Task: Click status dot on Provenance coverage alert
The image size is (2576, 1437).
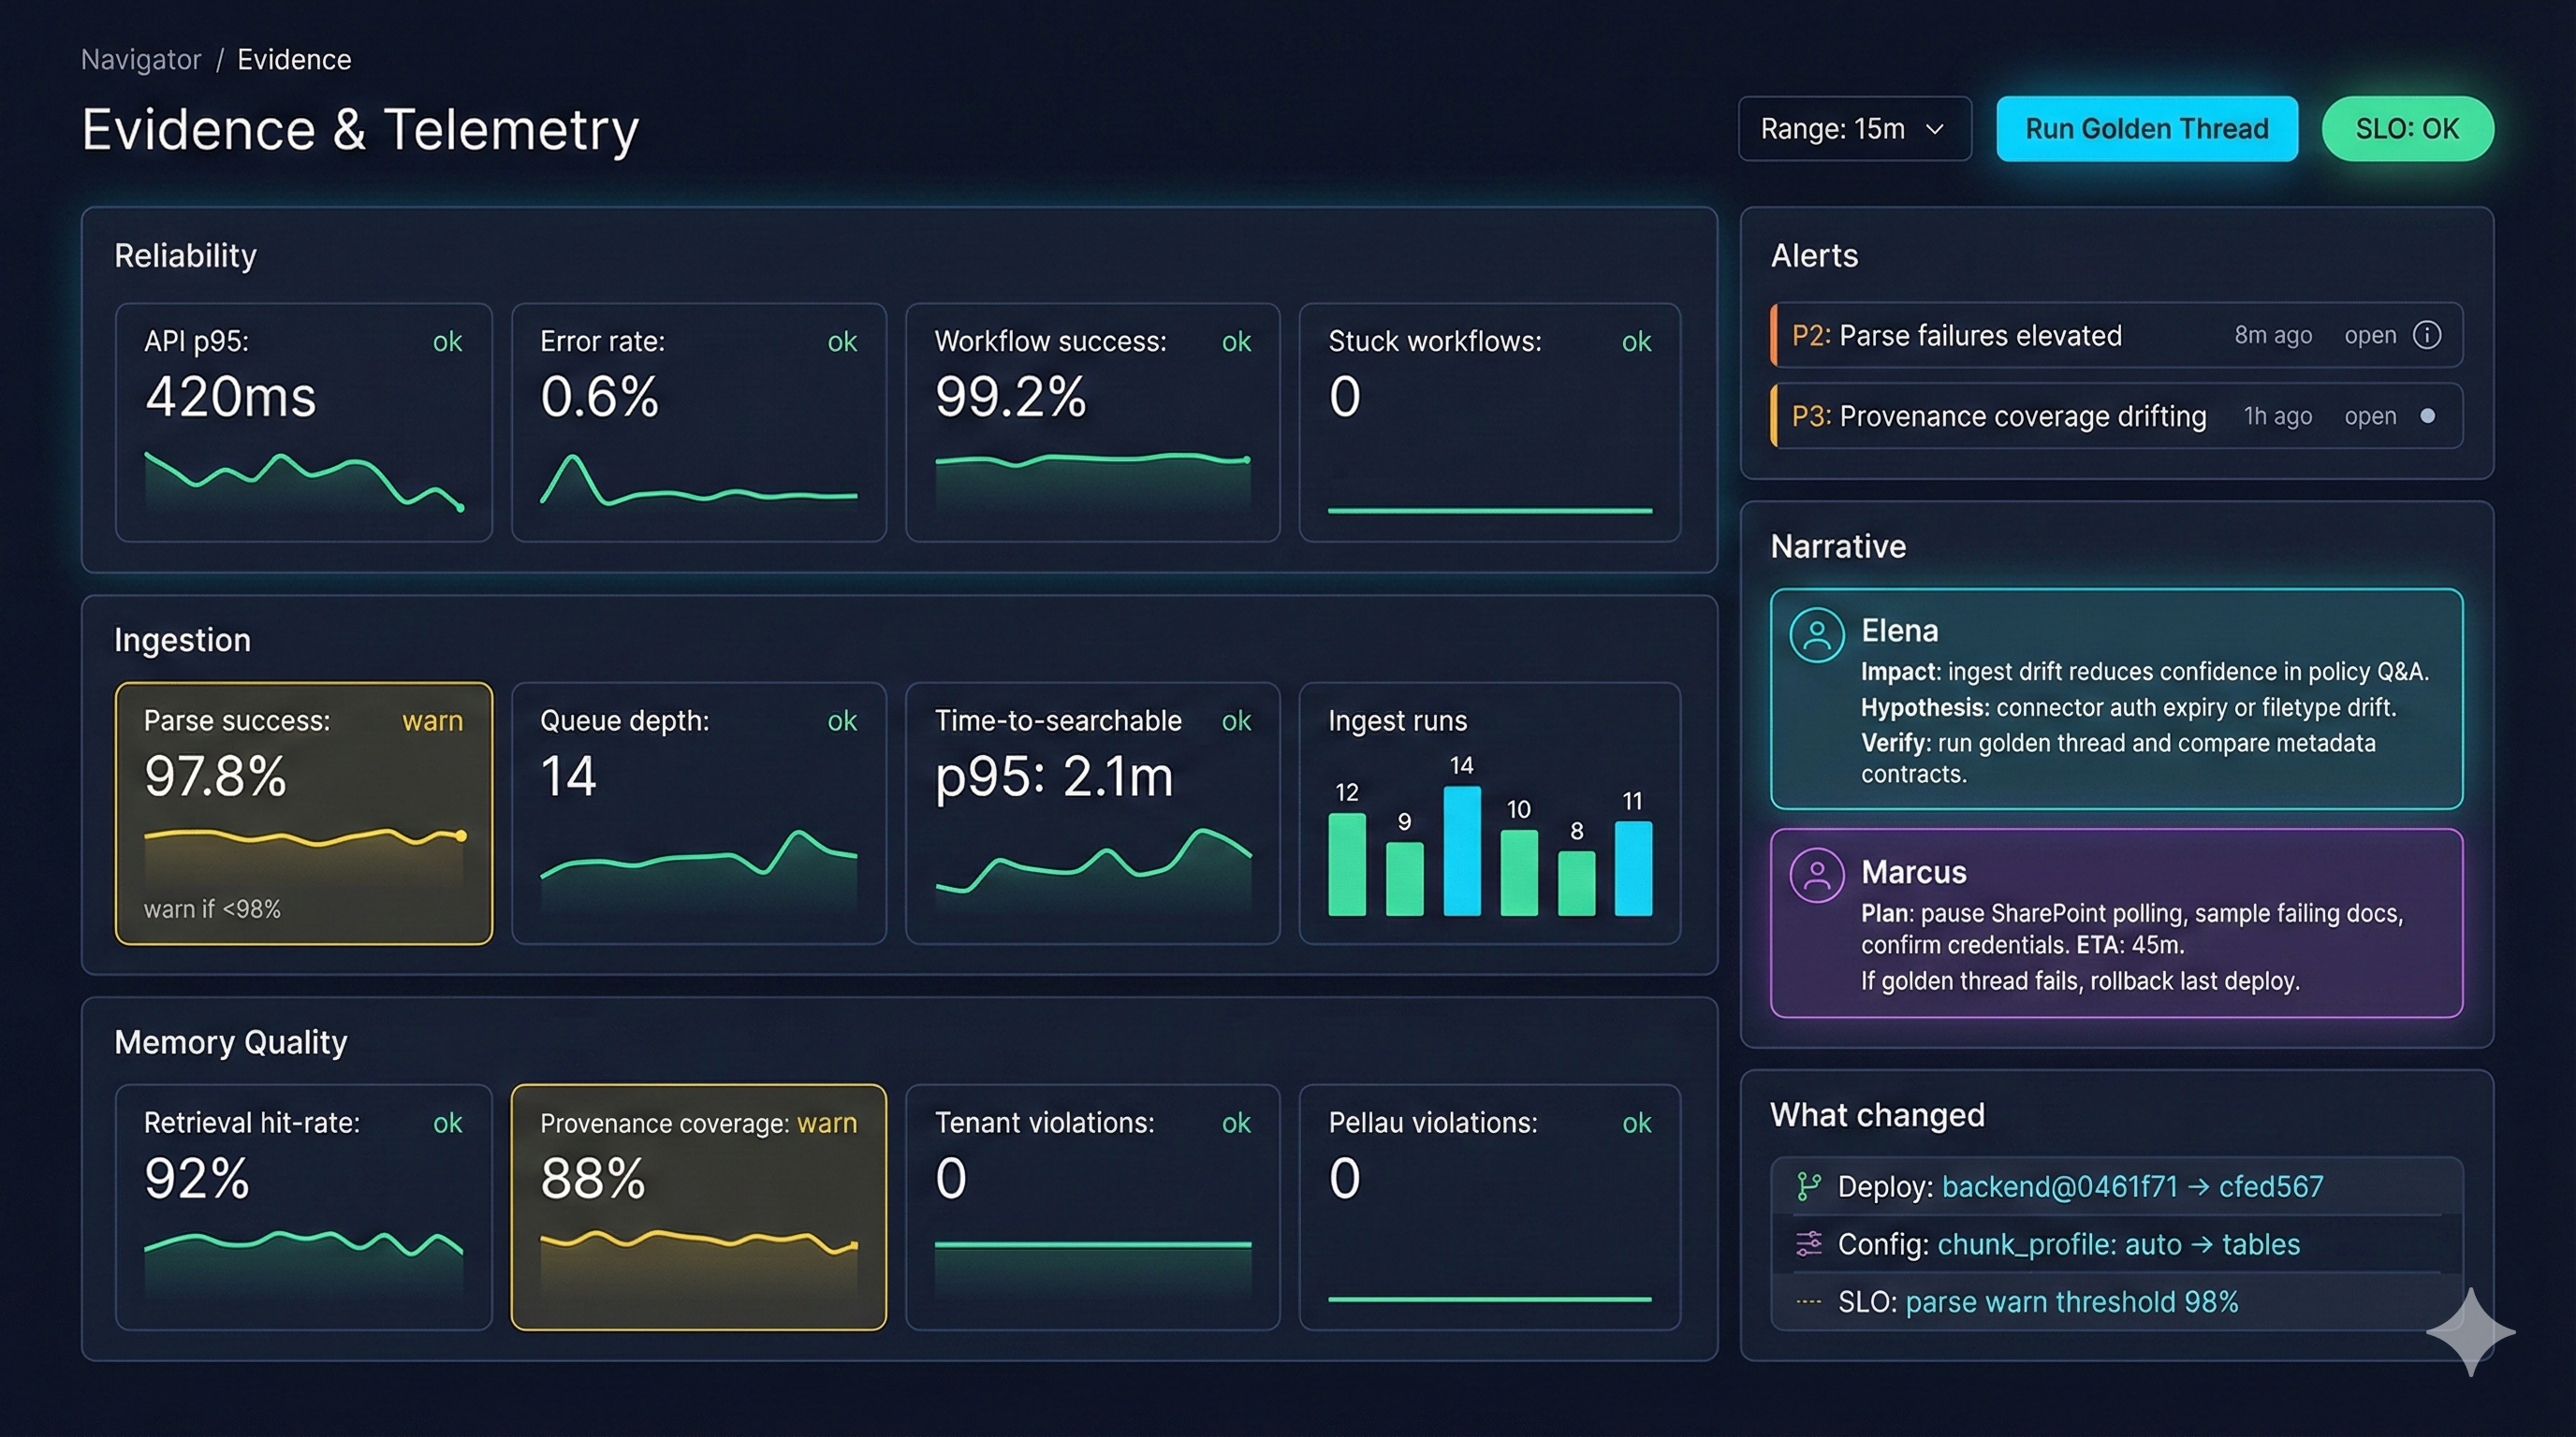Action: coord(2427,415)
